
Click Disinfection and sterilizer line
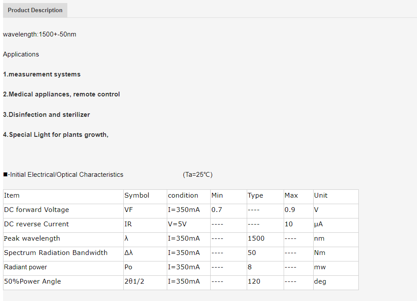(46, 115)
